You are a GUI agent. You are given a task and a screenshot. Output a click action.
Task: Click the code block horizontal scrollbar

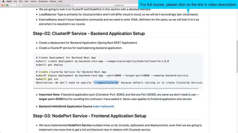116,88
